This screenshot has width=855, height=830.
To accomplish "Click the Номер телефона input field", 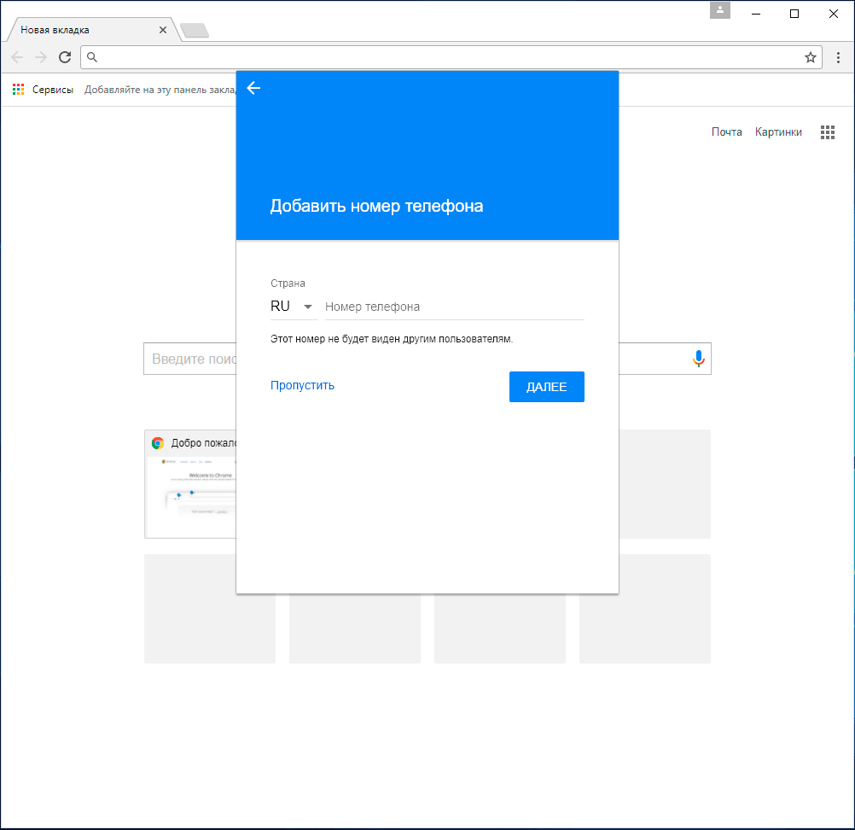I will coord(454,307).
